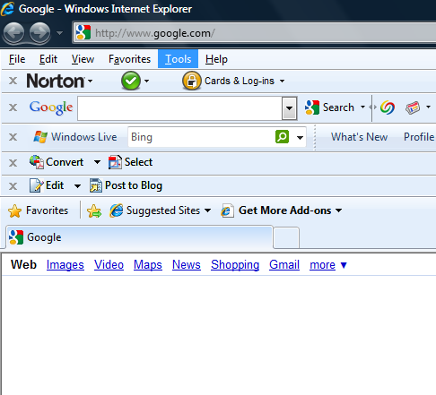
Task: Close the Windows Live toolbar with X
Action: pos(13,137)
